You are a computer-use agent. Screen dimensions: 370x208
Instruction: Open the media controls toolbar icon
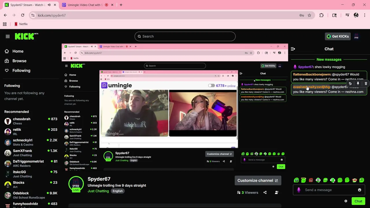(347, 15)
